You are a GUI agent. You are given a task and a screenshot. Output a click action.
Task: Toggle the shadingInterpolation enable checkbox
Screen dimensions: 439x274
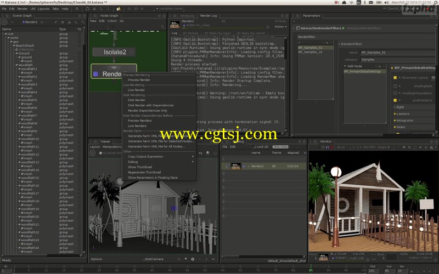click(395, 93)
